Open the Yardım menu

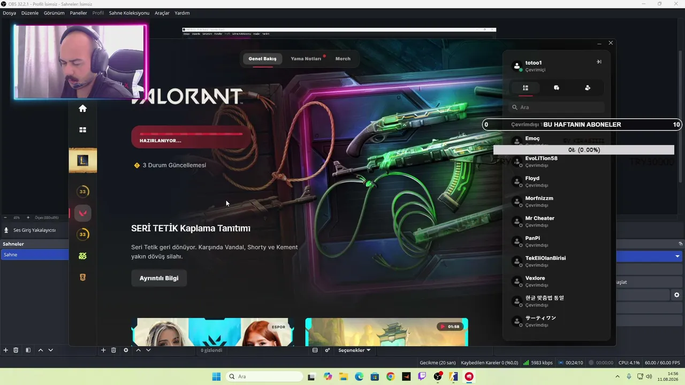click(x=182, y=13)
